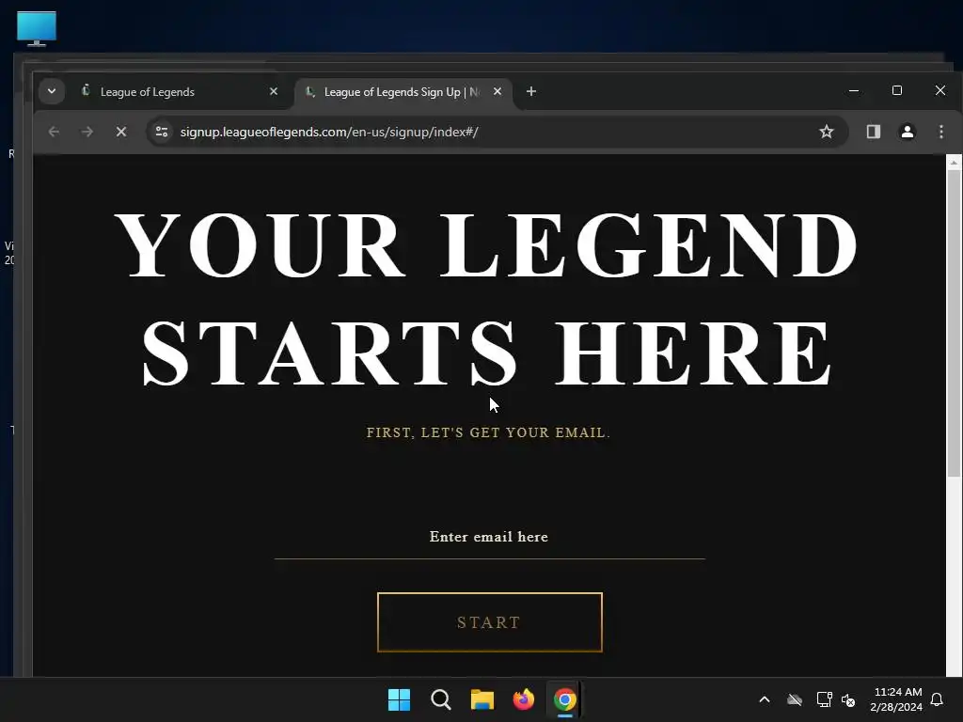Viewport: 963px width, 722px height.
Task: Open Windows taskbar search
Action: pos(441,699)
